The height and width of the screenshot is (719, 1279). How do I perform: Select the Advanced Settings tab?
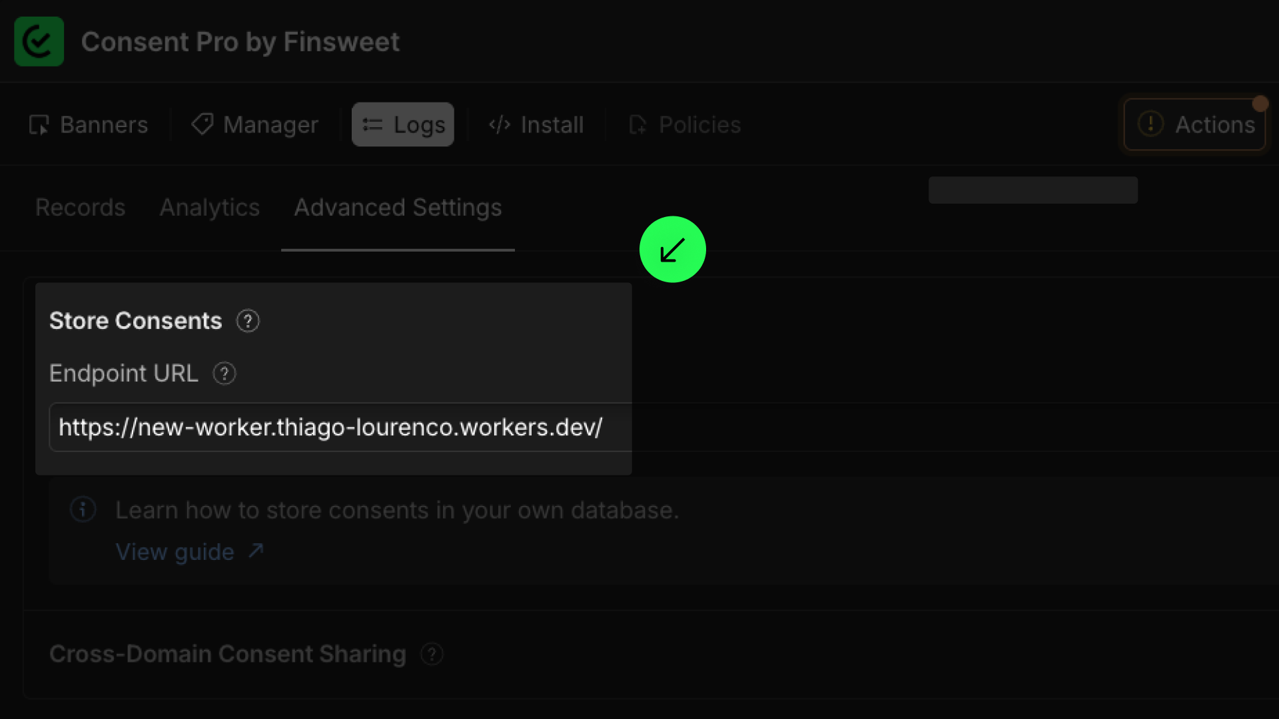tap(398, 208)
